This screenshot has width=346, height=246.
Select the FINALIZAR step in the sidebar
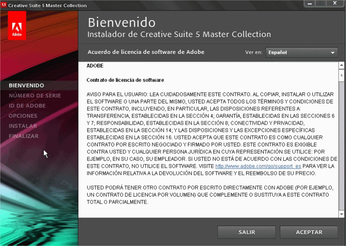coord(24,136)
